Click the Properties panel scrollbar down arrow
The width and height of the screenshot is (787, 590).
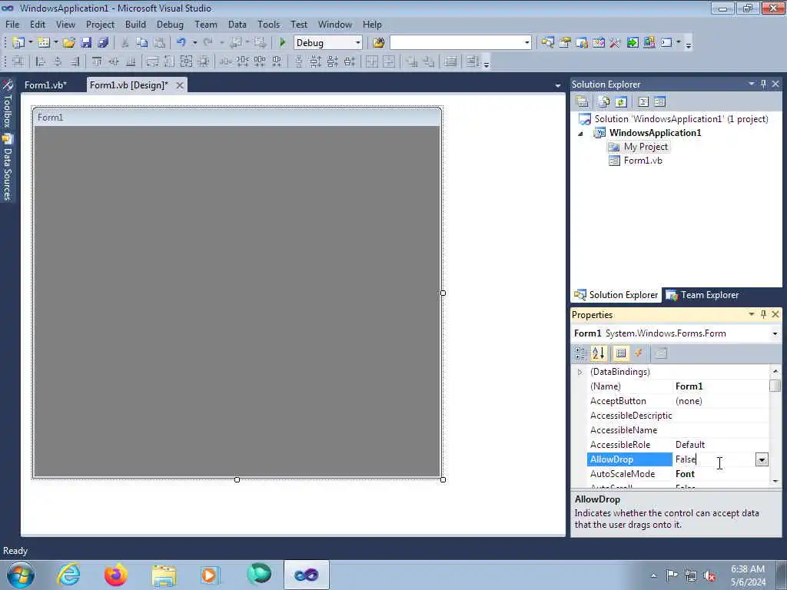click(775, 481)
